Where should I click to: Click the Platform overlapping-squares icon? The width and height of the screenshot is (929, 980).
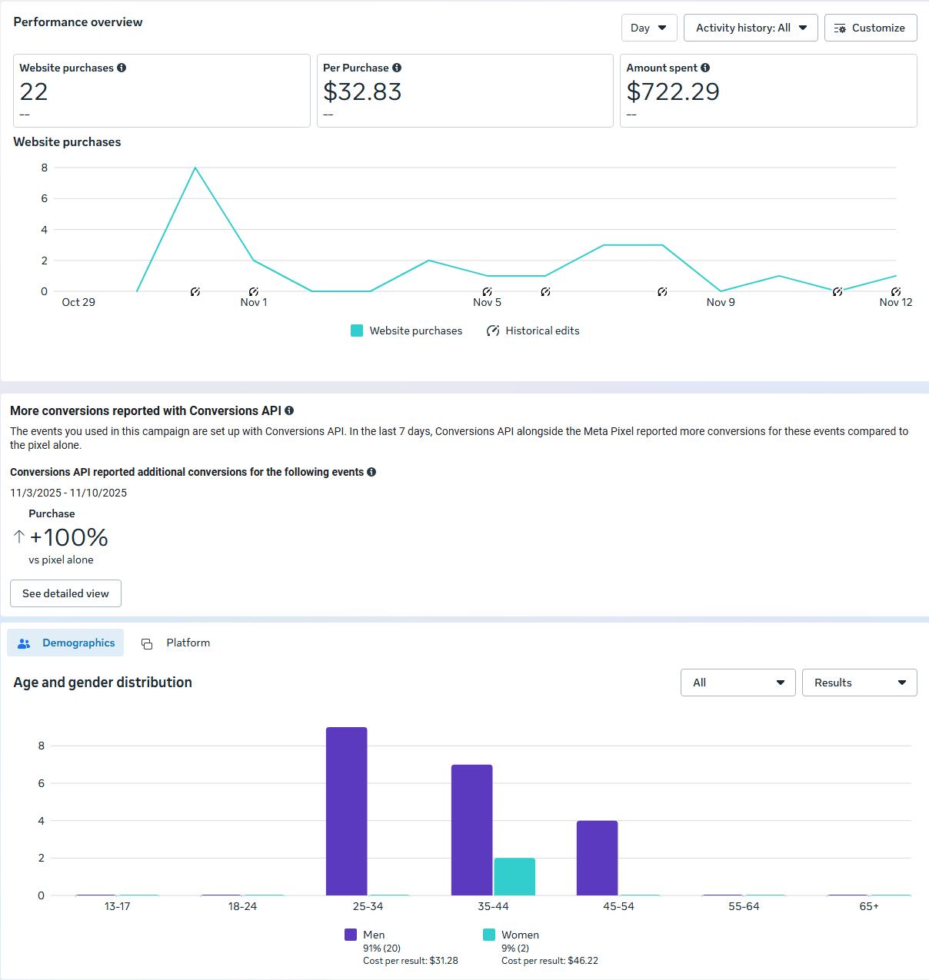click(147, 643)
